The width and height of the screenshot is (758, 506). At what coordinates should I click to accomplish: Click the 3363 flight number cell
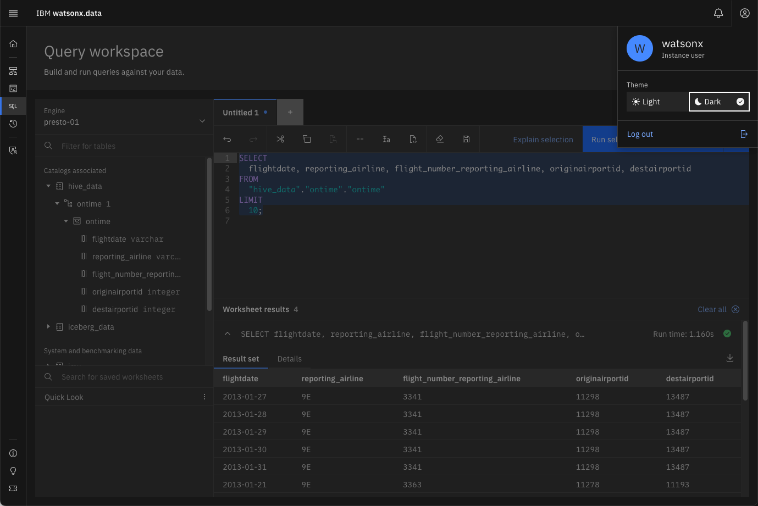pos(412,485)
